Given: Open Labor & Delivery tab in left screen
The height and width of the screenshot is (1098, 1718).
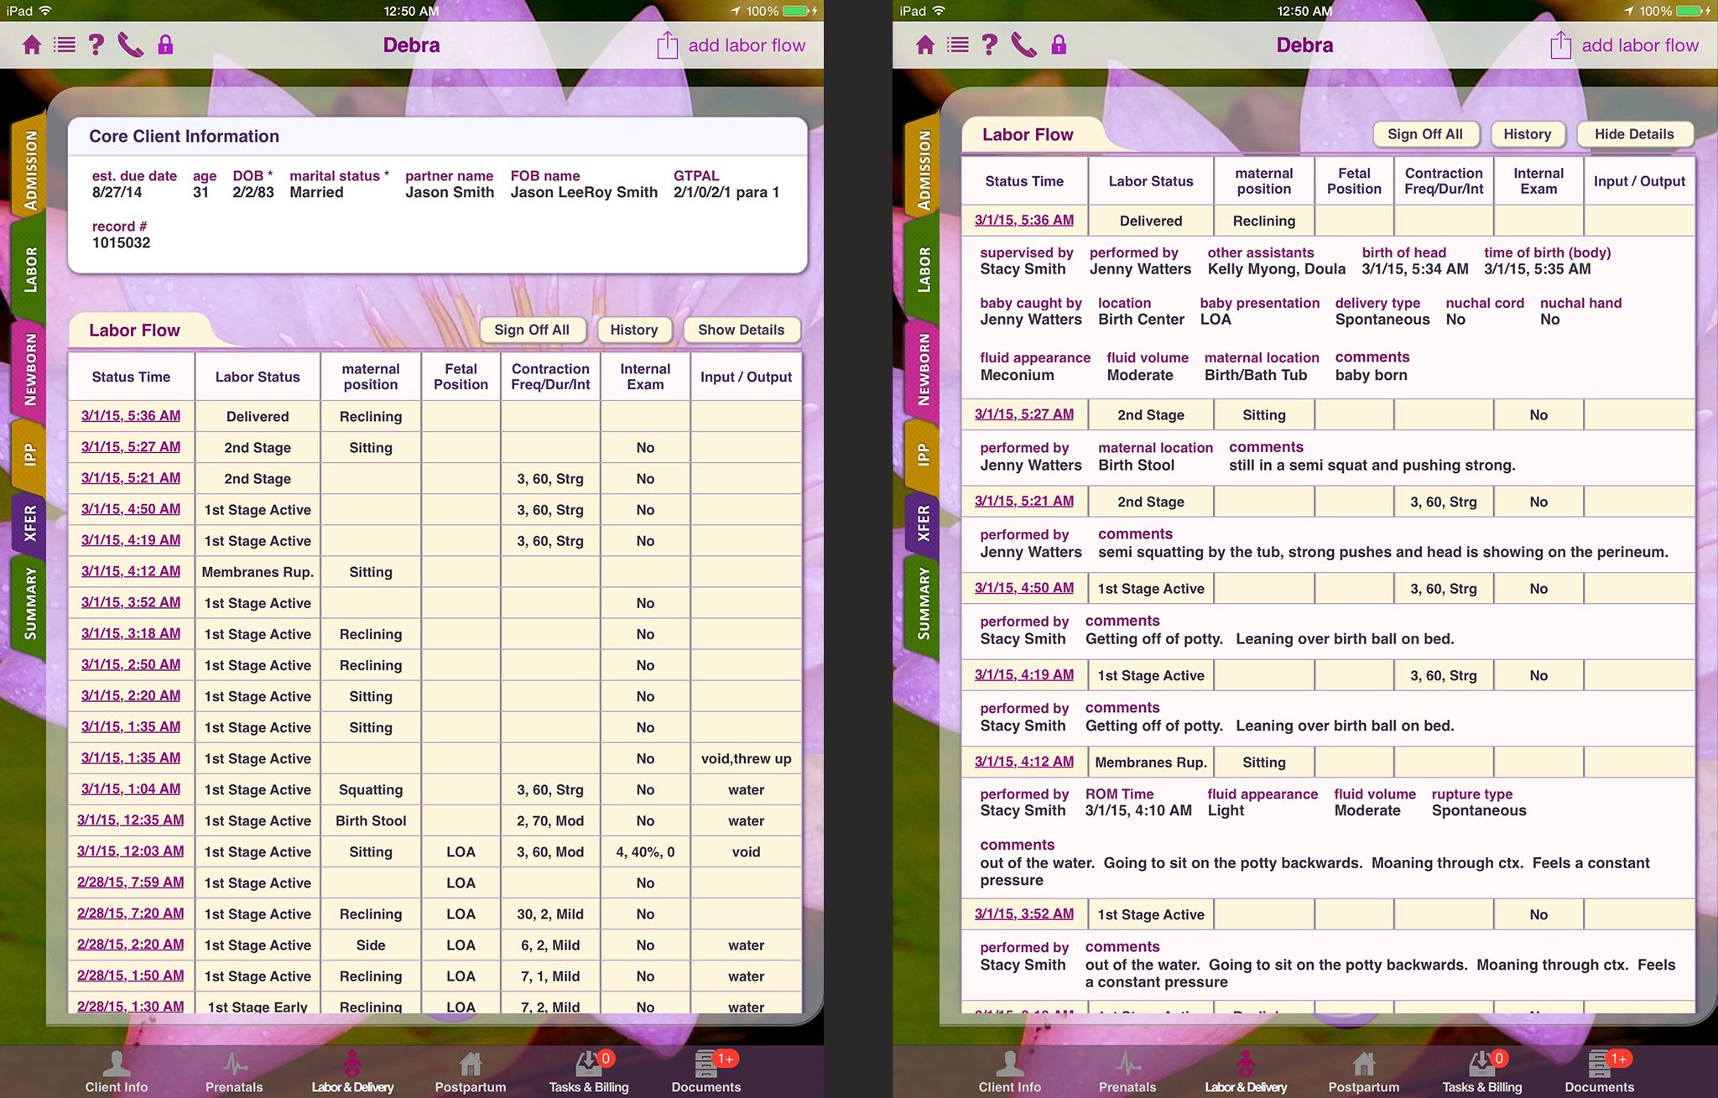Looking at the screenshot, I should 352,1072.
